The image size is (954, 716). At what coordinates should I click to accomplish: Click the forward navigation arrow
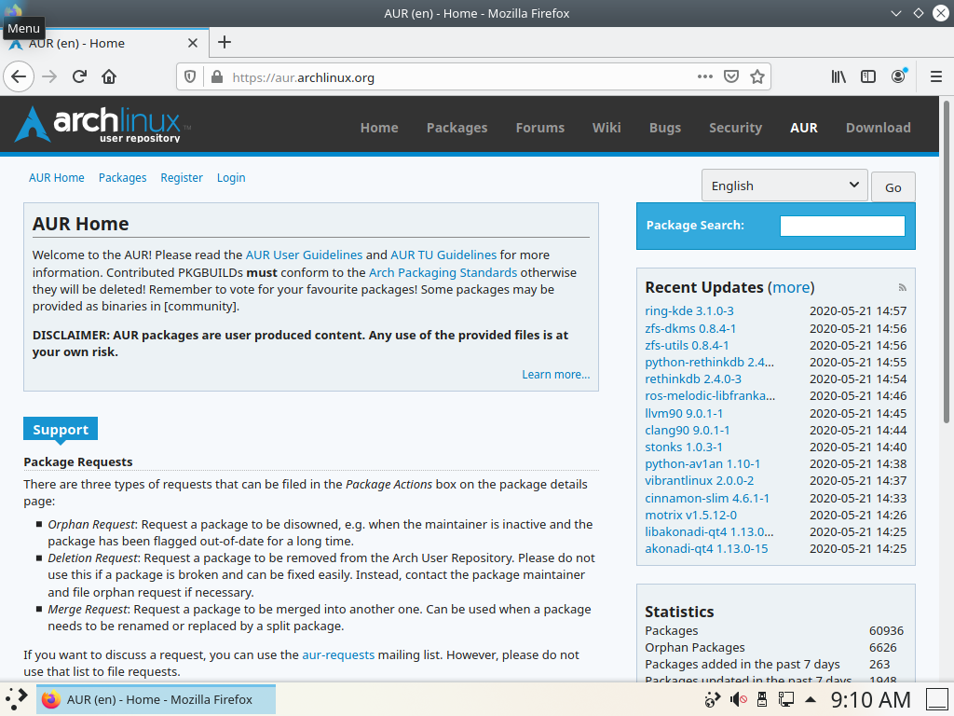[49, 76]
